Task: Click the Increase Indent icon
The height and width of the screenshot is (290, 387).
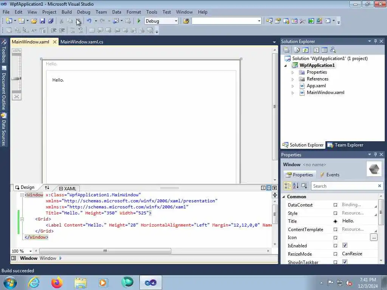Action: [x=62, y=30]
